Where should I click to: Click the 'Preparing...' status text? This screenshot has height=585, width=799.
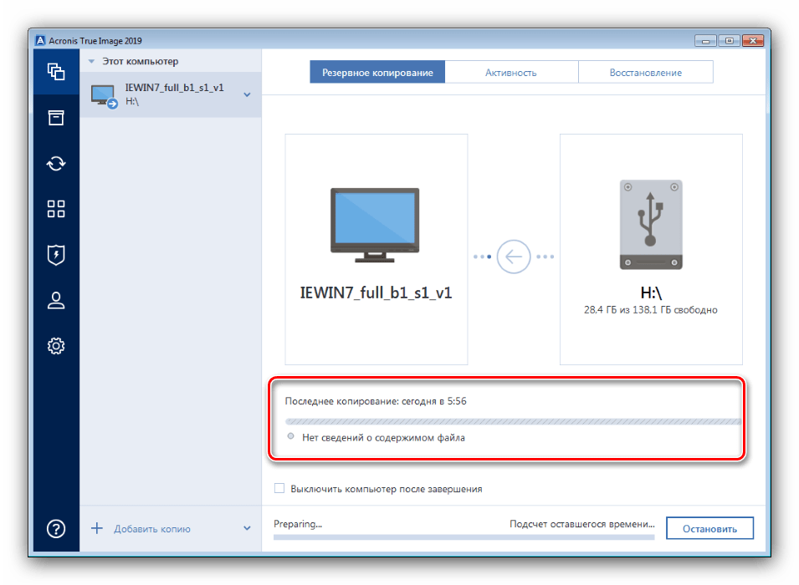[x=298, y=524]
